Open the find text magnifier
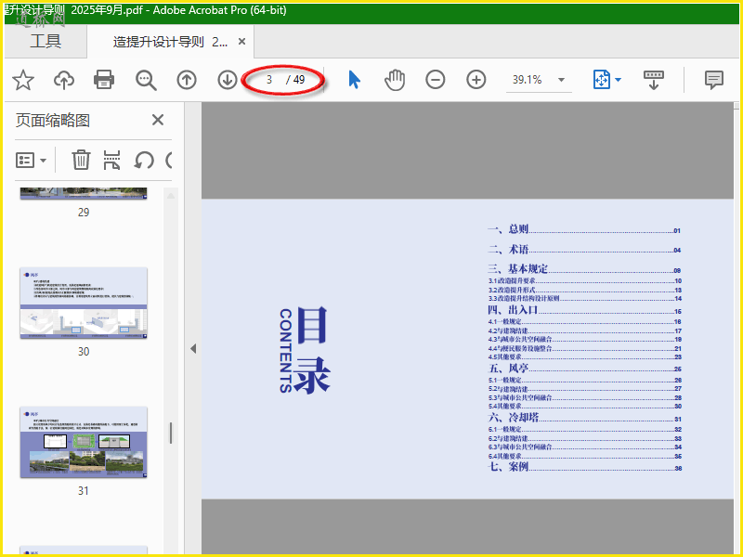The width and height of the screenshot is (743, 557). coord(146,80)
